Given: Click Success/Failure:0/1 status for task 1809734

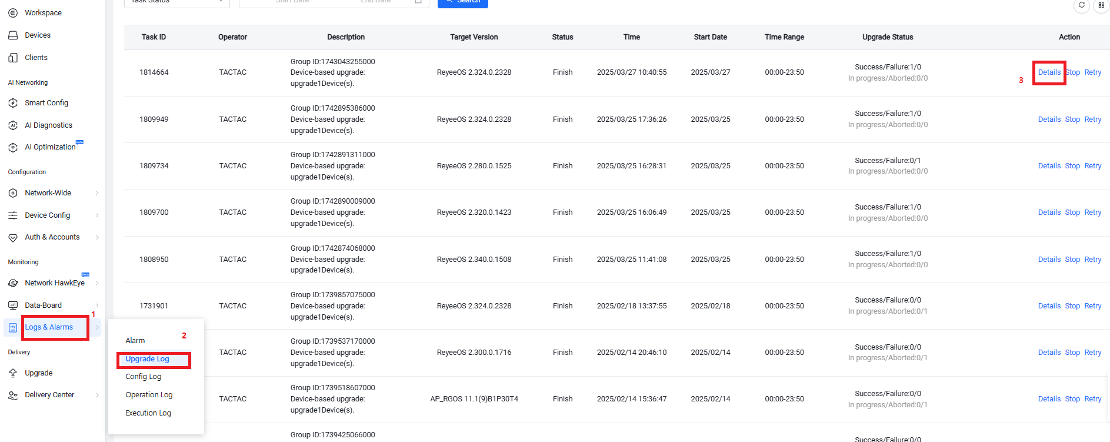Looking at the screenshot, I should pyautogui.click(x=888, y=161).
